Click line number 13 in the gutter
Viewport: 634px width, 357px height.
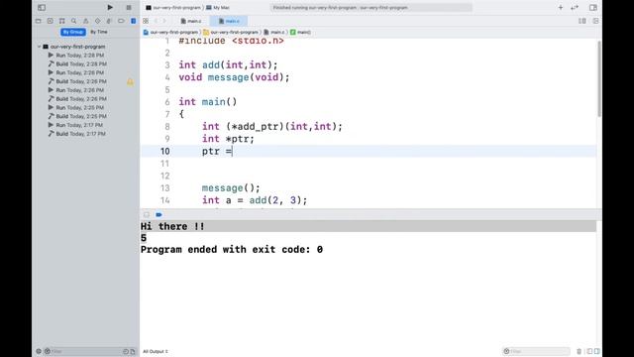165,188
